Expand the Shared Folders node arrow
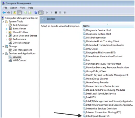135x118 pixels. [7, 32]
